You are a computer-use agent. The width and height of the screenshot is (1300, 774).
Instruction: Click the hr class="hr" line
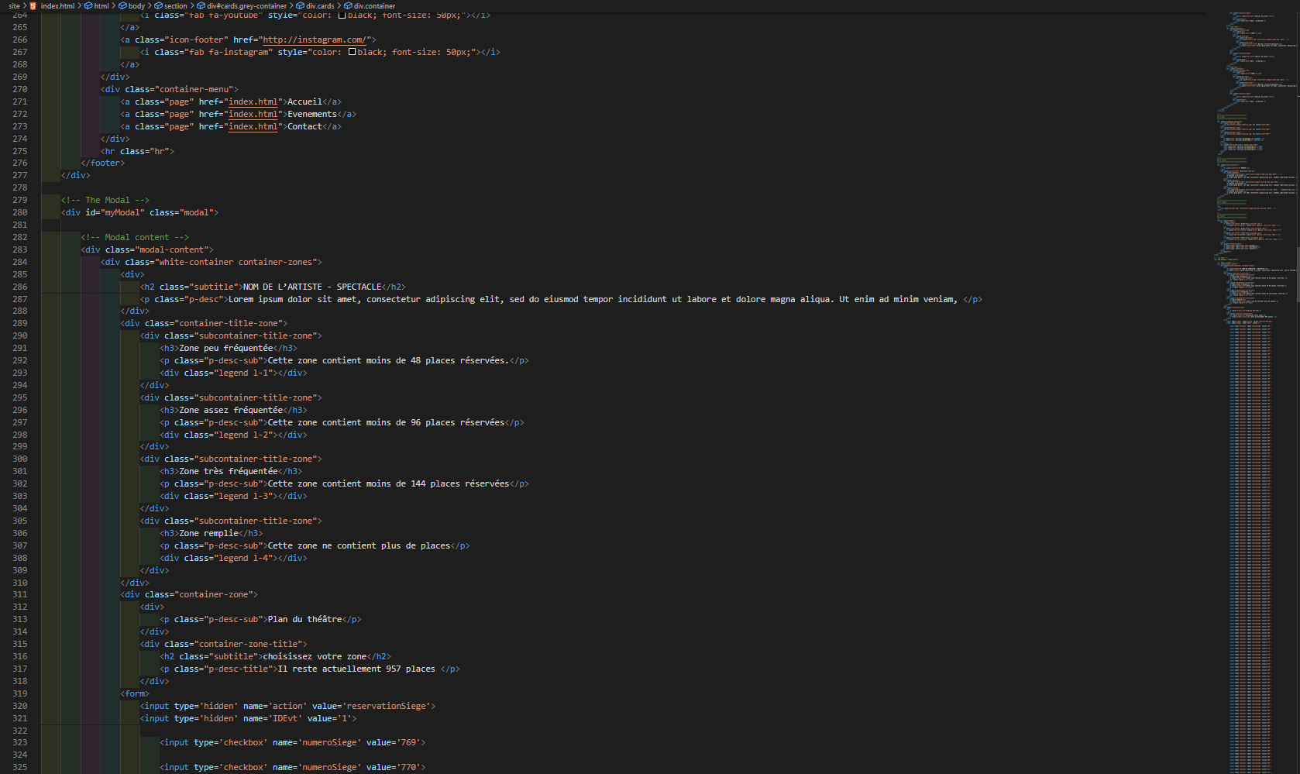[137, 151]
